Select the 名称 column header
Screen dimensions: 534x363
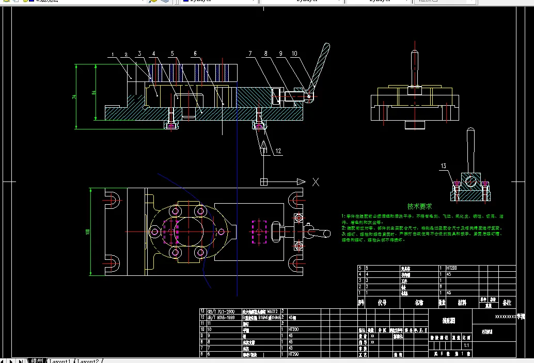[x=419, y=302]
